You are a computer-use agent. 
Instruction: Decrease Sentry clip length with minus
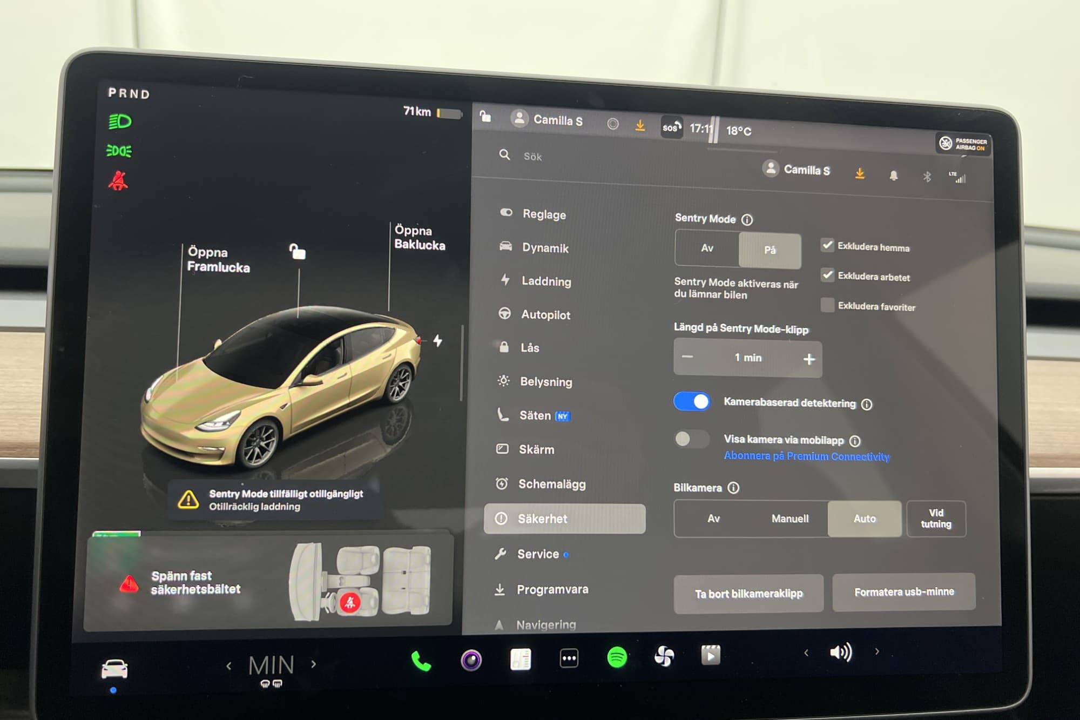[x=687, y=356]
